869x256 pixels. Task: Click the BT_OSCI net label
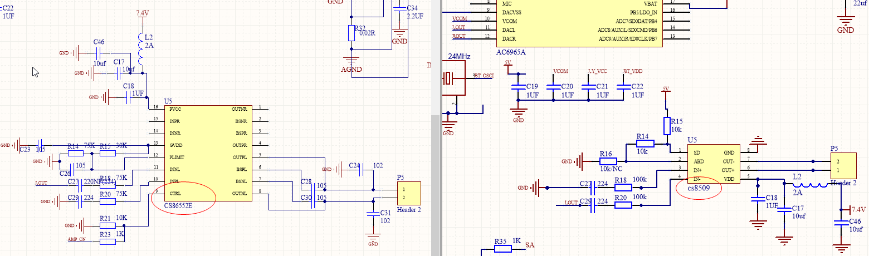click(482, 75)
